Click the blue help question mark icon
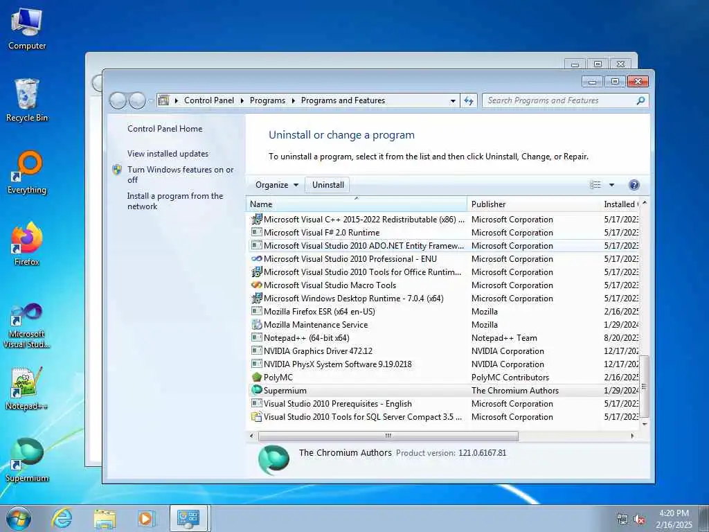The image size is (709, 532). point(634,184)
